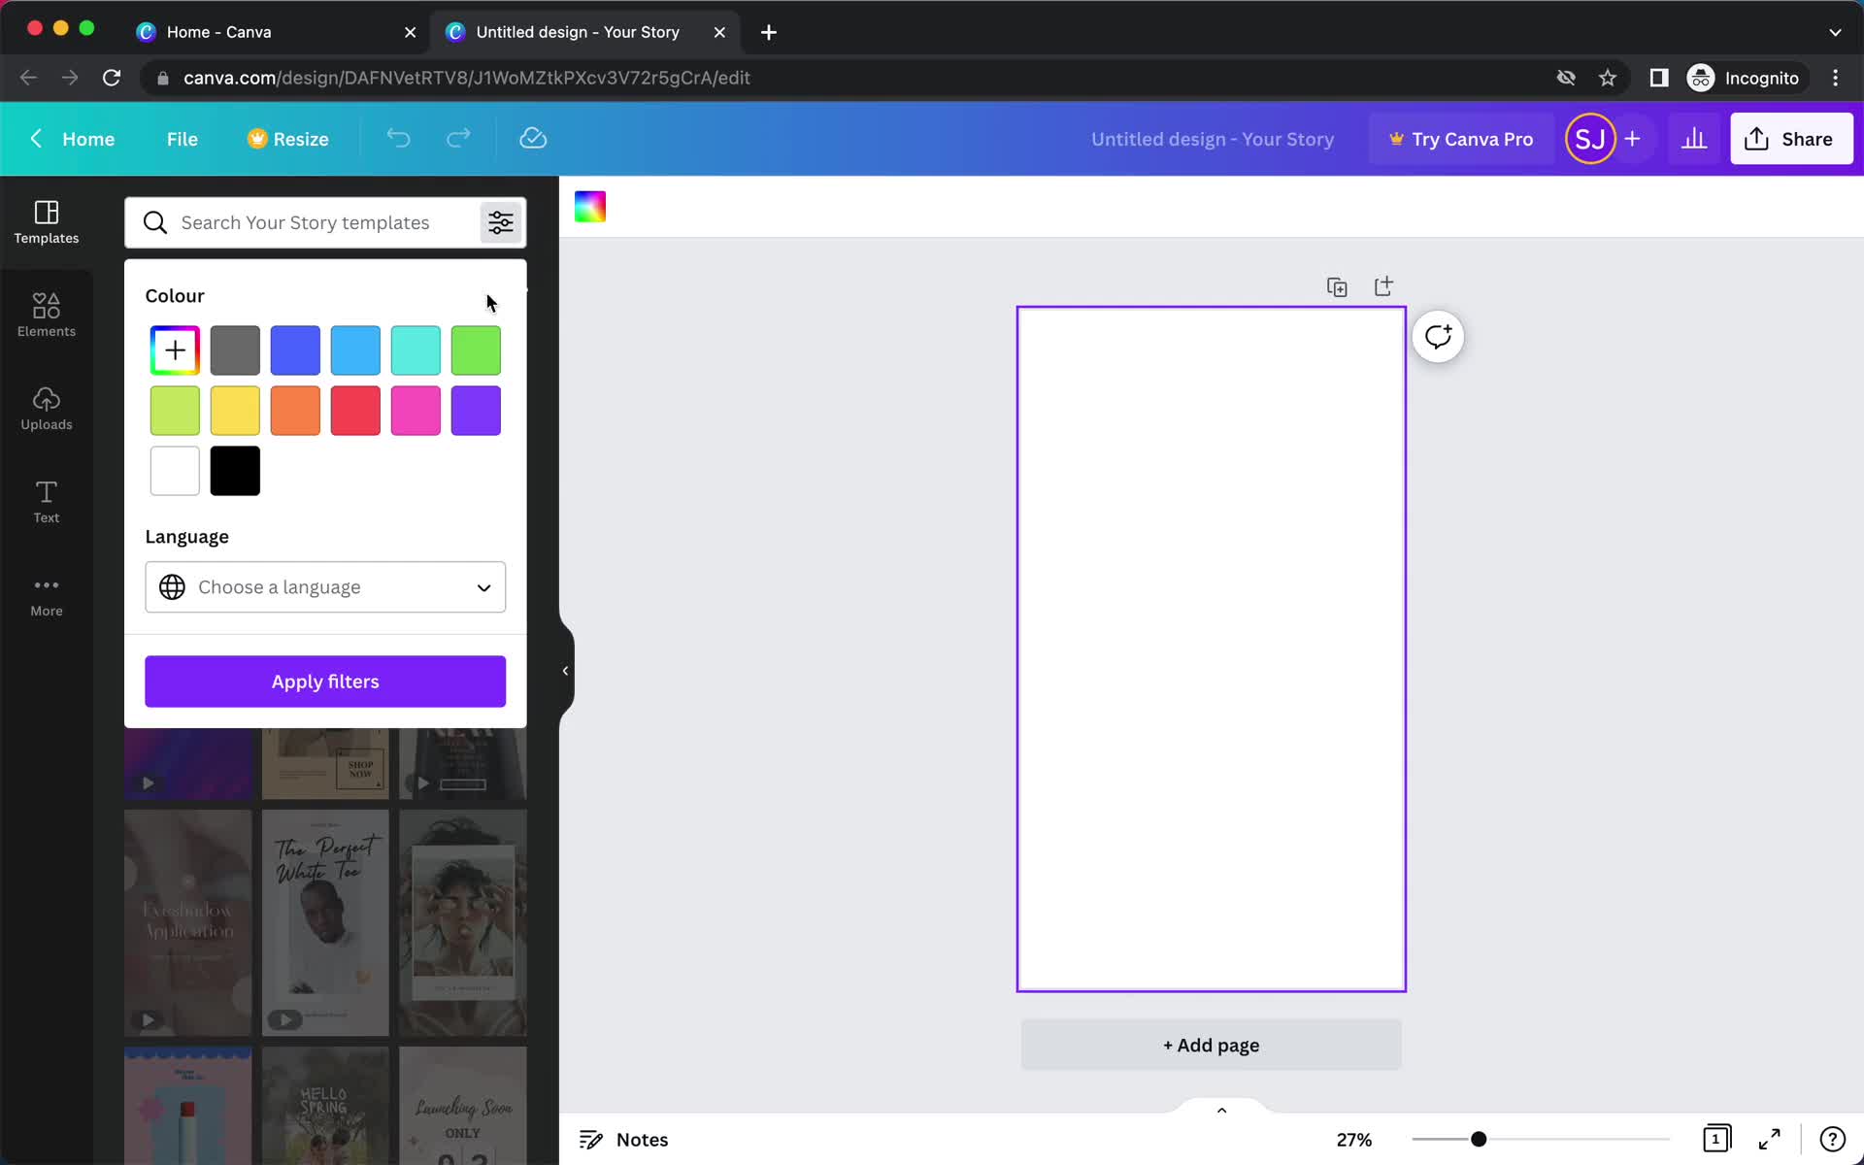Toggle the Canva color gradient icon
Screen dimensions: 1864x1165
[x=590, y=207]
